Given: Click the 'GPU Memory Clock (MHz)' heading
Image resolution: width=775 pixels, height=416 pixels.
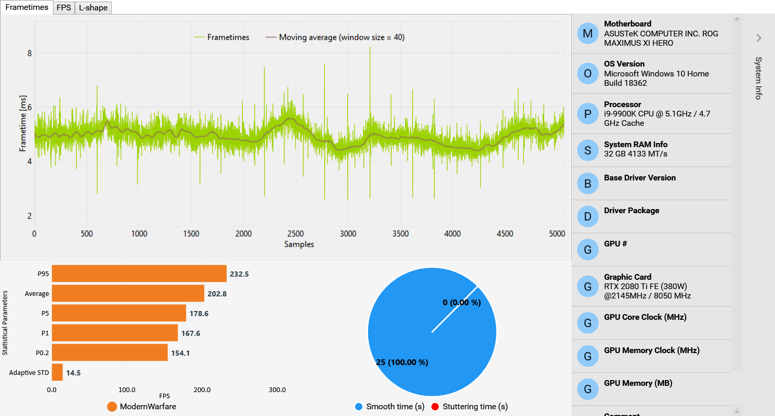Looking at the screenshot, I should (652, 350).
